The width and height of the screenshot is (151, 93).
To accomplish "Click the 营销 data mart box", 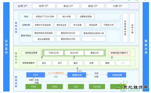I will [x=107, y=63].
